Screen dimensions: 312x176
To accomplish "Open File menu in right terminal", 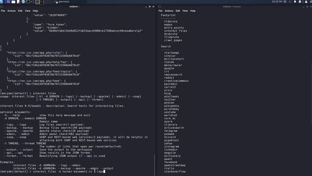I will [160, 11].
